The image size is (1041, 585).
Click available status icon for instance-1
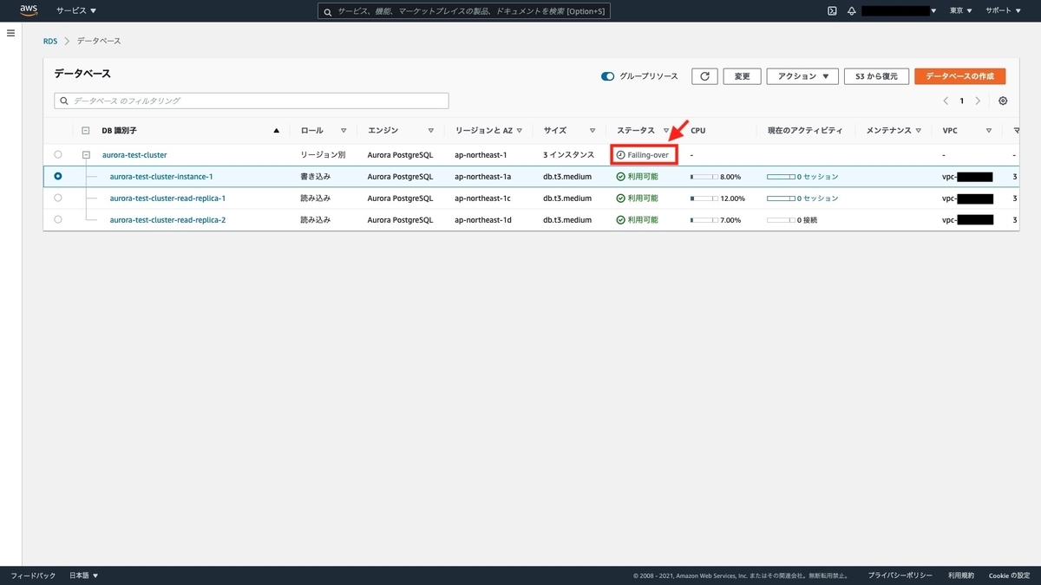pyautogui.click(x=620, y=176)
